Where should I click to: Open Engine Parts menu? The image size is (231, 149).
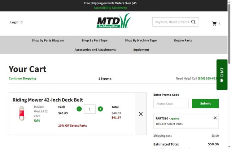[x=183, y=40]
